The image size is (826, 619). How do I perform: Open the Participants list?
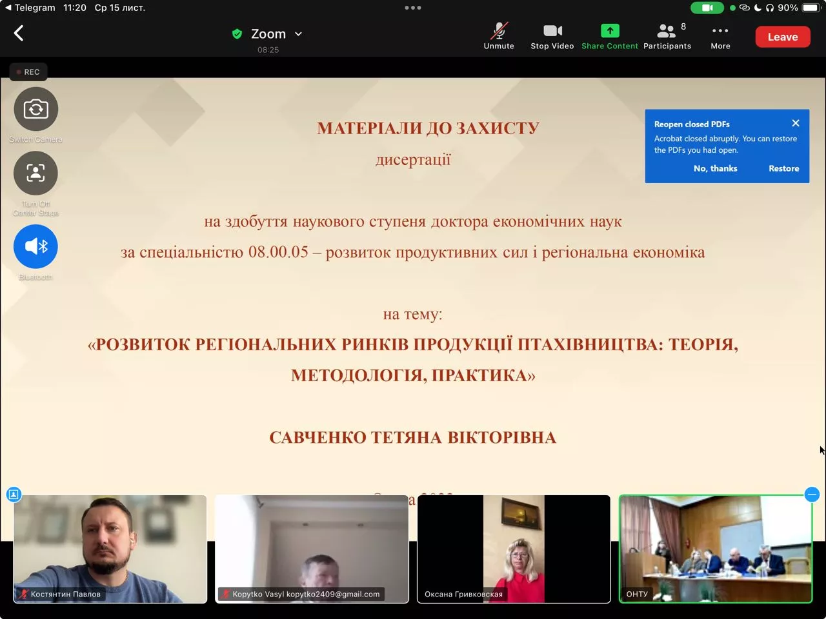click(667, 35)
